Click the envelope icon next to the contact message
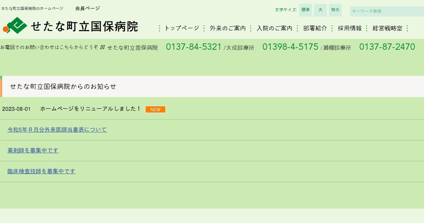Image resolution: width=424 pixels, height=223 pixels. click(x=102, y=47)
